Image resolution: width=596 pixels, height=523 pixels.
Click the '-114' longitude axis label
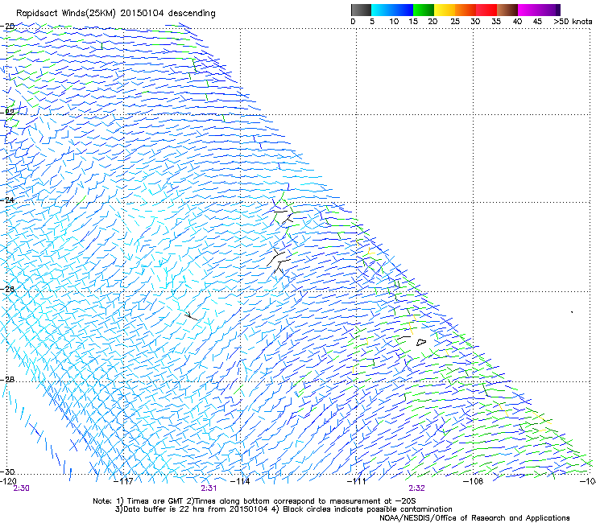(x=240, y=481)
